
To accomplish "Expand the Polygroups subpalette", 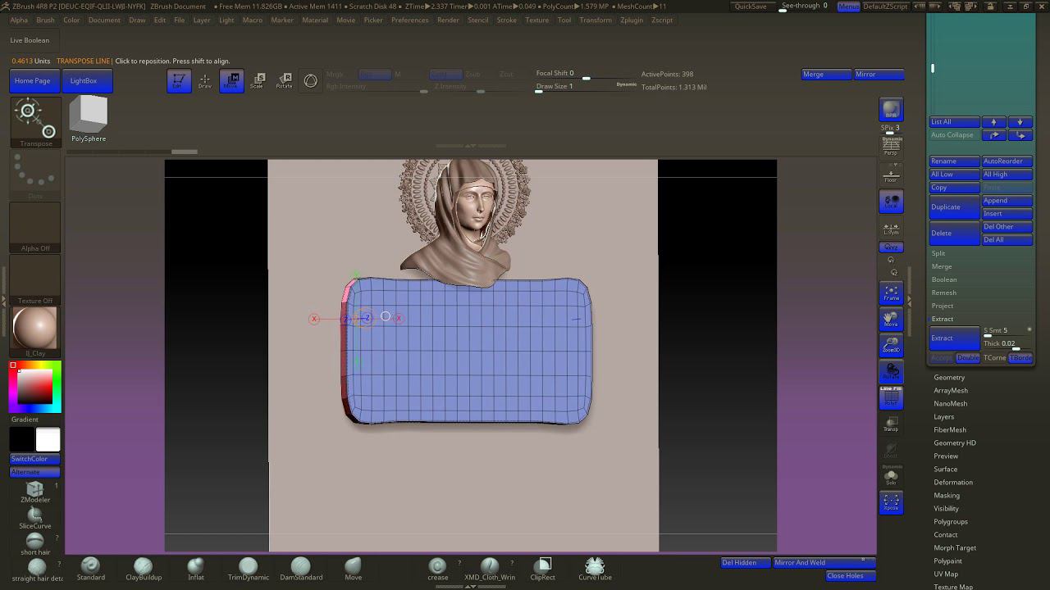I will (x=951, y=522).
